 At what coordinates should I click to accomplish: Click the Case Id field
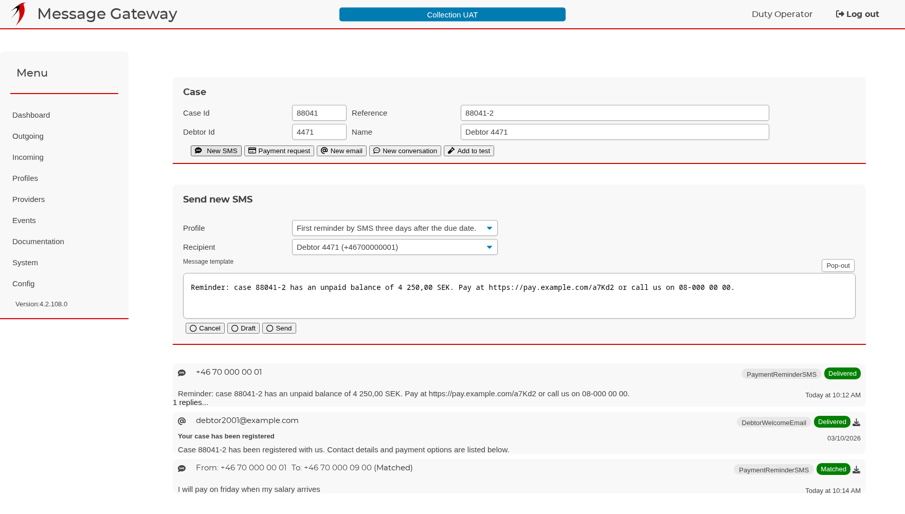(x=319, y=113)
